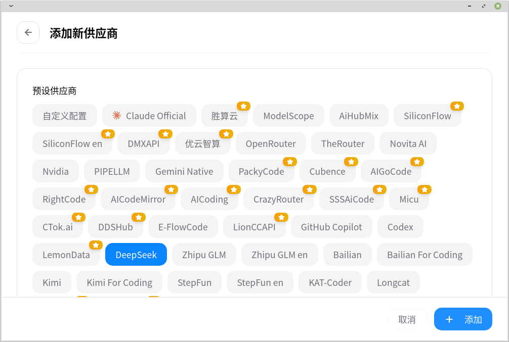Choose the Micu preset
The width and height of the screenshot is (509, 342).
tap(409, 199)
